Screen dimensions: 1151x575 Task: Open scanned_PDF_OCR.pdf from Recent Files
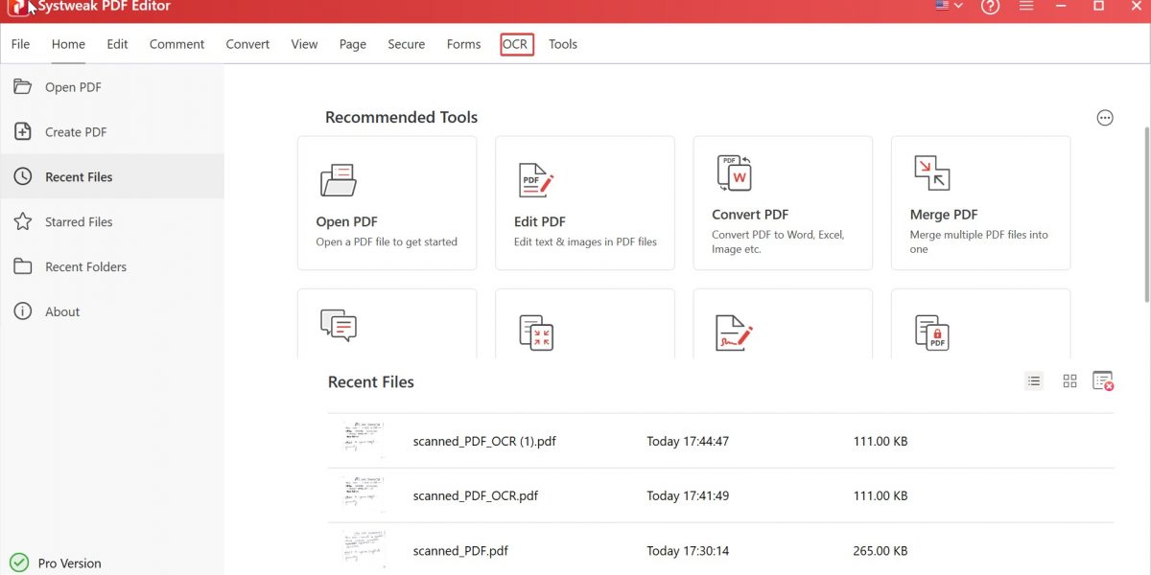pos(720,495)
